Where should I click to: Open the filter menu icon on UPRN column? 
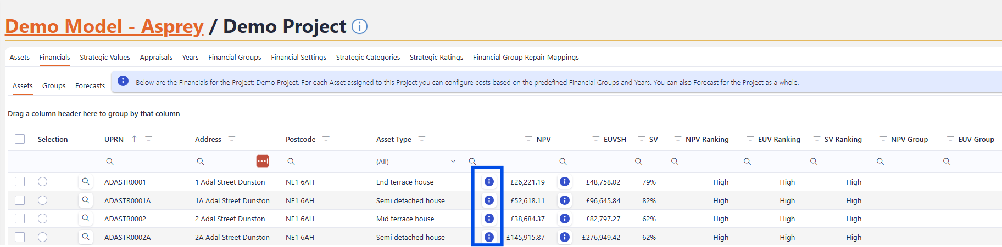(x=149, y=139)
